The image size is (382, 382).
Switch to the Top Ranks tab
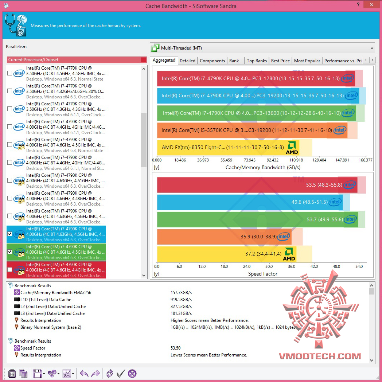pos(257,61)
